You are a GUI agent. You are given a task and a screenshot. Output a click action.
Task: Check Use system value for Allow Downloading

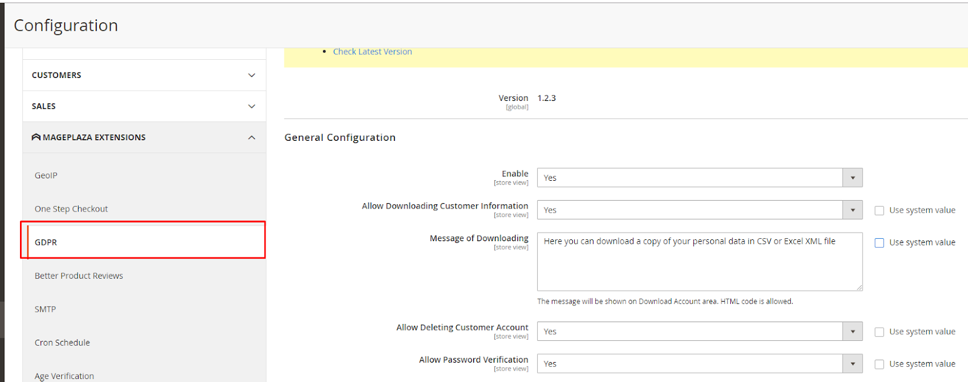[879, 210]
